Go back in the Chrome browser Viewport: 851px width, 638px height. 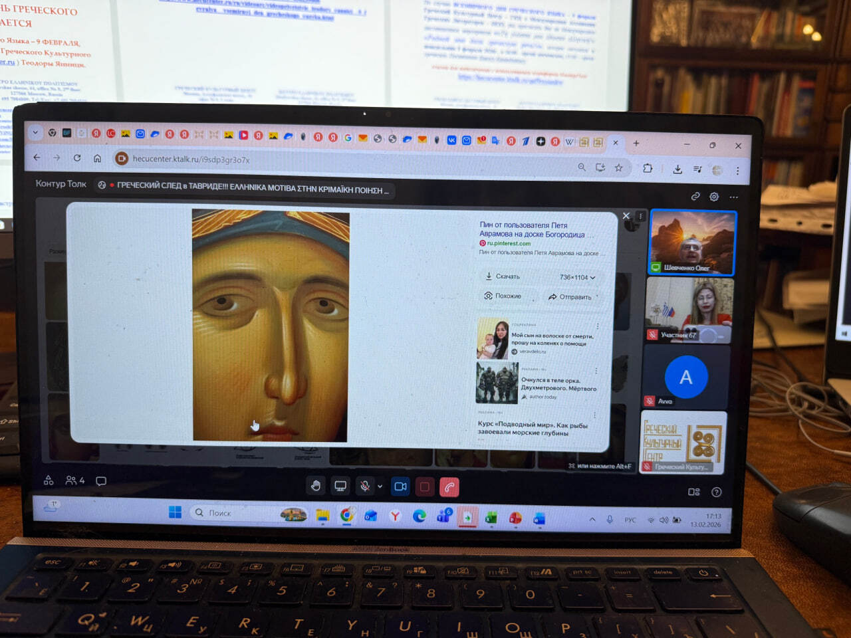pyautogui.click(x=37, y=158)
